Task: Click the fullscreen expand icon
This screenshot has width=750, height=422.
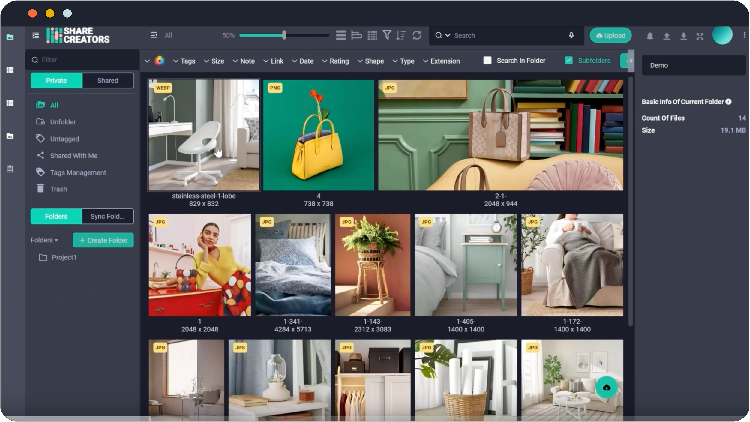Action: pyautogui.click(x=700, y=36)
